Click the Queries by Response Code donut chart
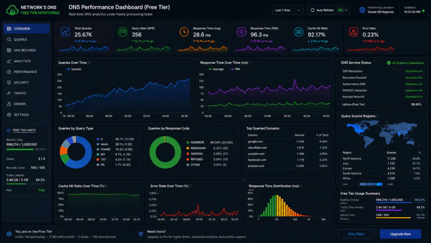This screenshot has height=243, width=431. coord(165,152)
